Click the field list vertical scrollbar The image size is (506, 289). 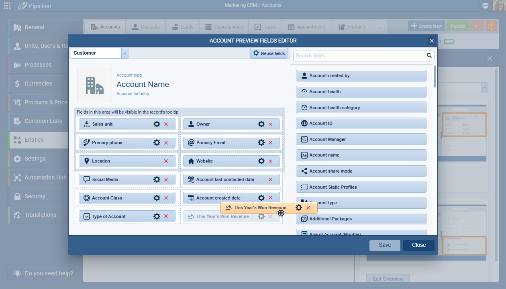[x=435, y=76]
